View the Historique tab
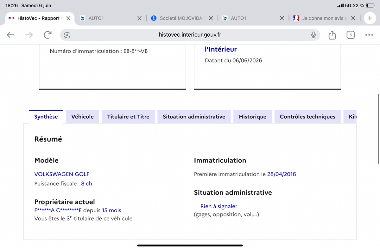This screenshot has width=380, height=249. (253, 117)
